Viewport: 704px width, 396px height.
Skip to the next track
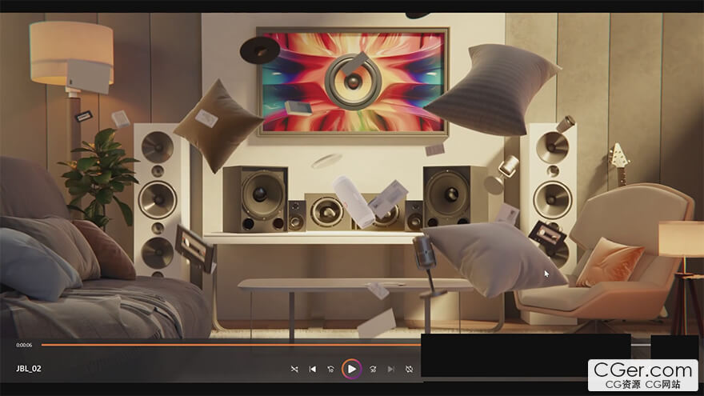click(391, 369)
